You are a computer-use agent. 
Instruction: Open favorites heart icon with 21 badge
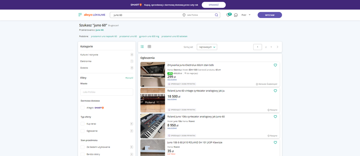tap(228, 15)
